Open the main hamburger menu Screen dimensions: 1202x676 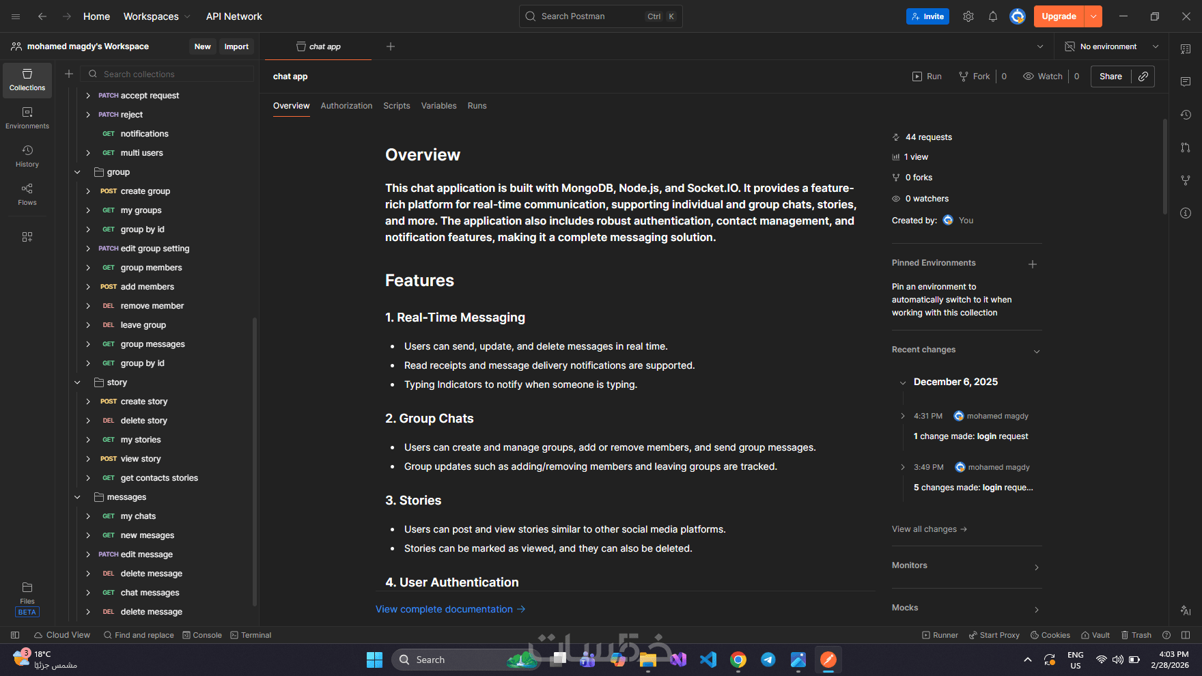click(x=16, y=16)
